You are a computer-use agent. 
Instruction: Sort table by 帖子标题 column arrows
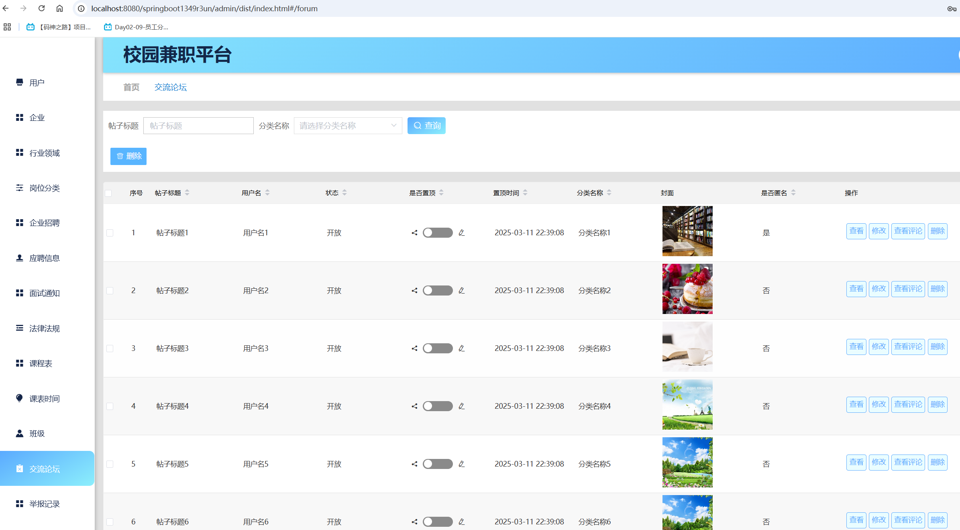(187, 193)
